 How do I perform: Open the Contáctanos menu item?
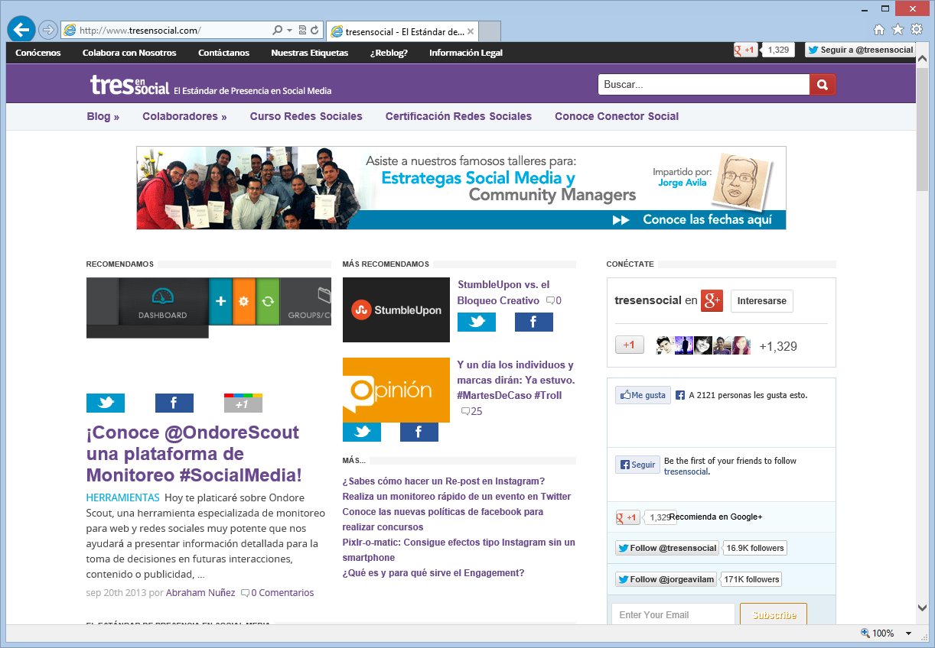[223, 53]
